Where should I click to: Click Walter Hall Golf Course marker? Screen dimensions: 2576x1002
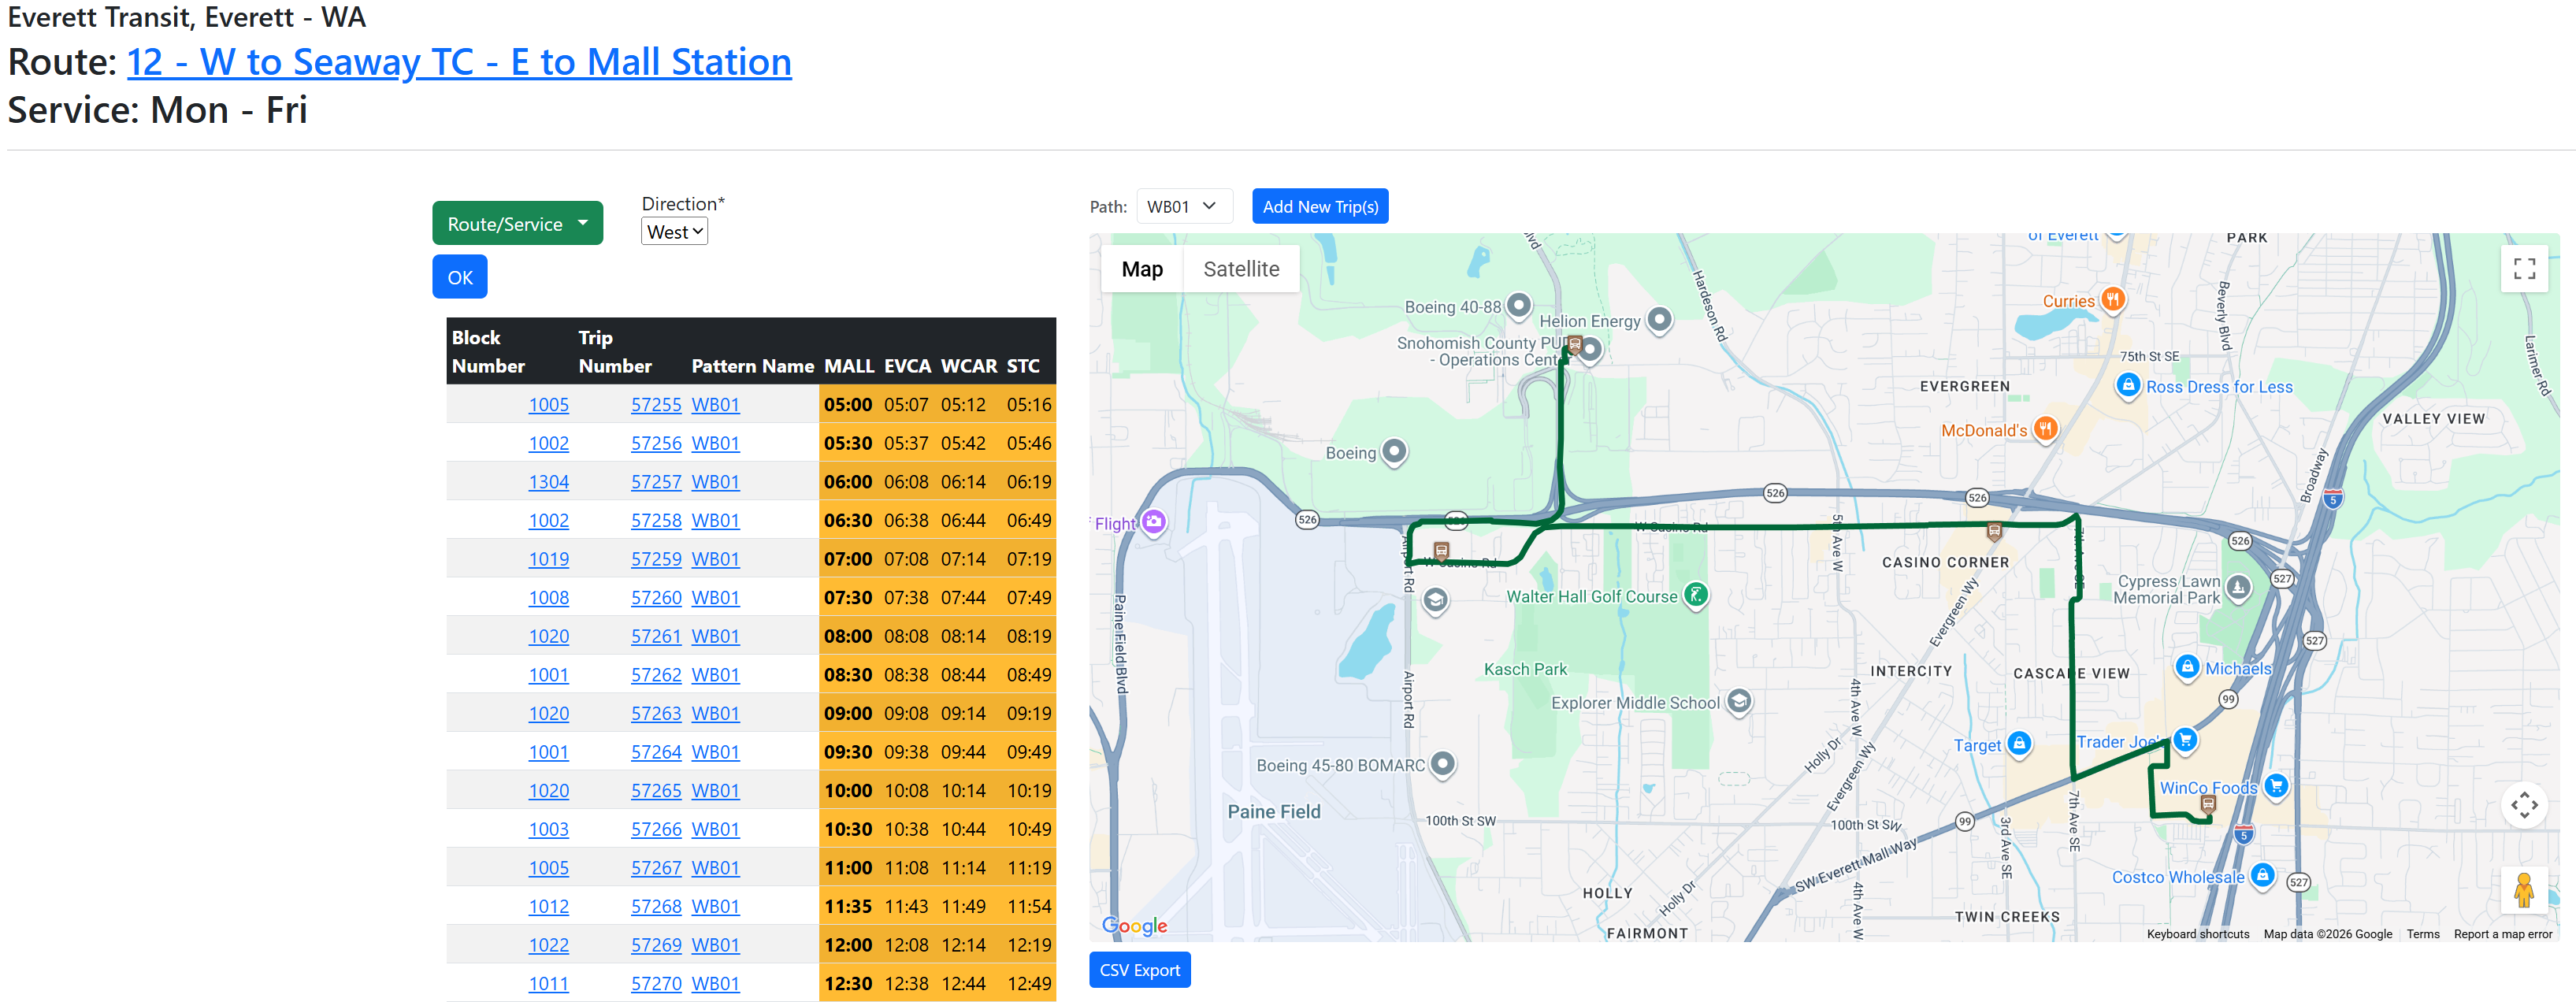1695,595
